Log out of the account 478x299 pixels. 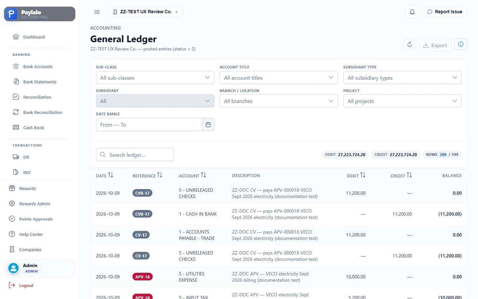pos(21,285)
